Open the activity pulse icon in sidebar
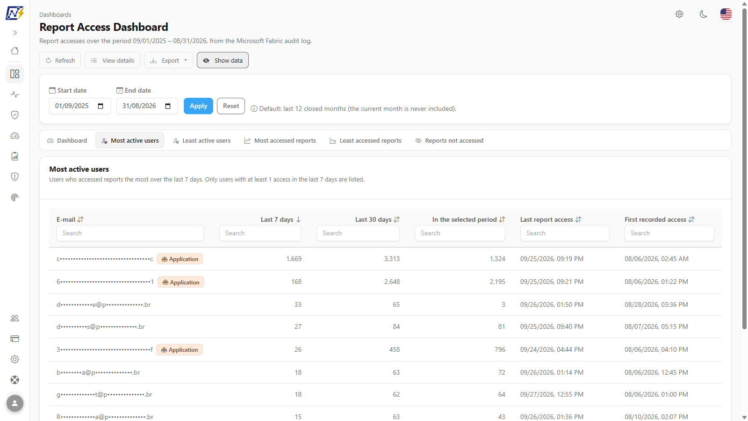 15,94
